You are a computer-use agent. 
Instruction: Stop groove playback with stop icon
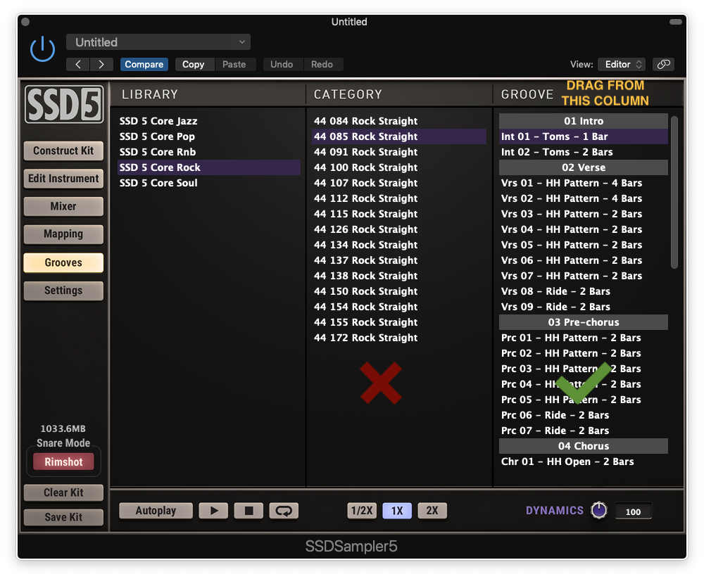click(249, 511)
